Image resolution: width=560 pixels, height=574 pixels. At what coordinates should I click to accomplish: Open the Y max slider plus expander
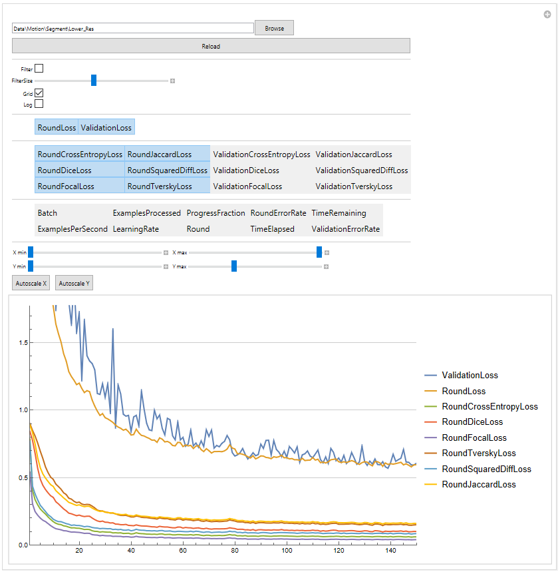click(326, 266)
